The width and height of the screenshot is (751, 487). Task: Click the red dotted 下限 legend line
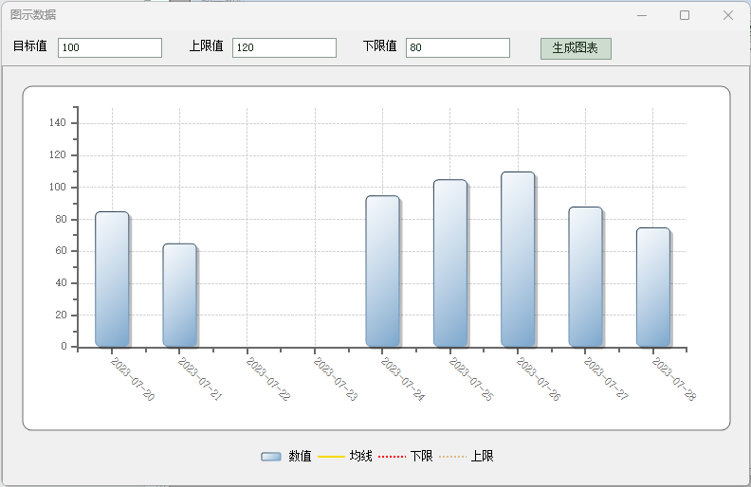392,457
